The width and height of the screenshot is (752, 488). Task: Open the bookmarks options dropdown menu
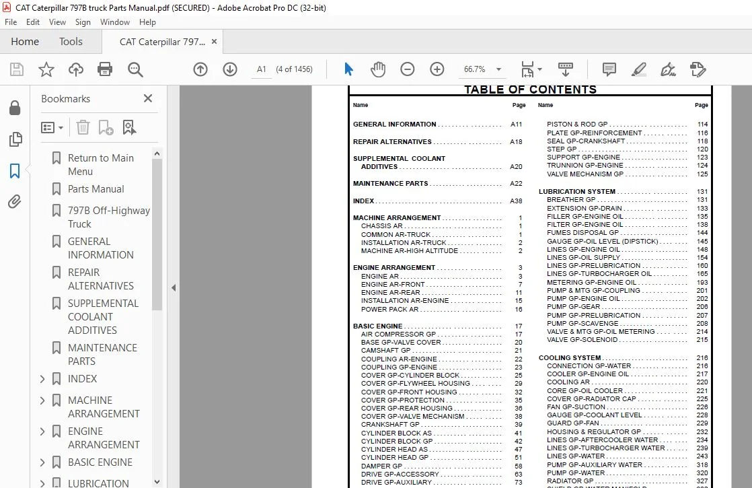tap(52, 128)
